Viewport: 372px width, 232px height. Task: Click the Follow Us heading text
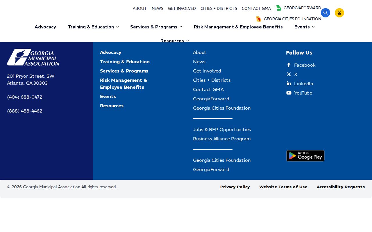coord(299,53)
